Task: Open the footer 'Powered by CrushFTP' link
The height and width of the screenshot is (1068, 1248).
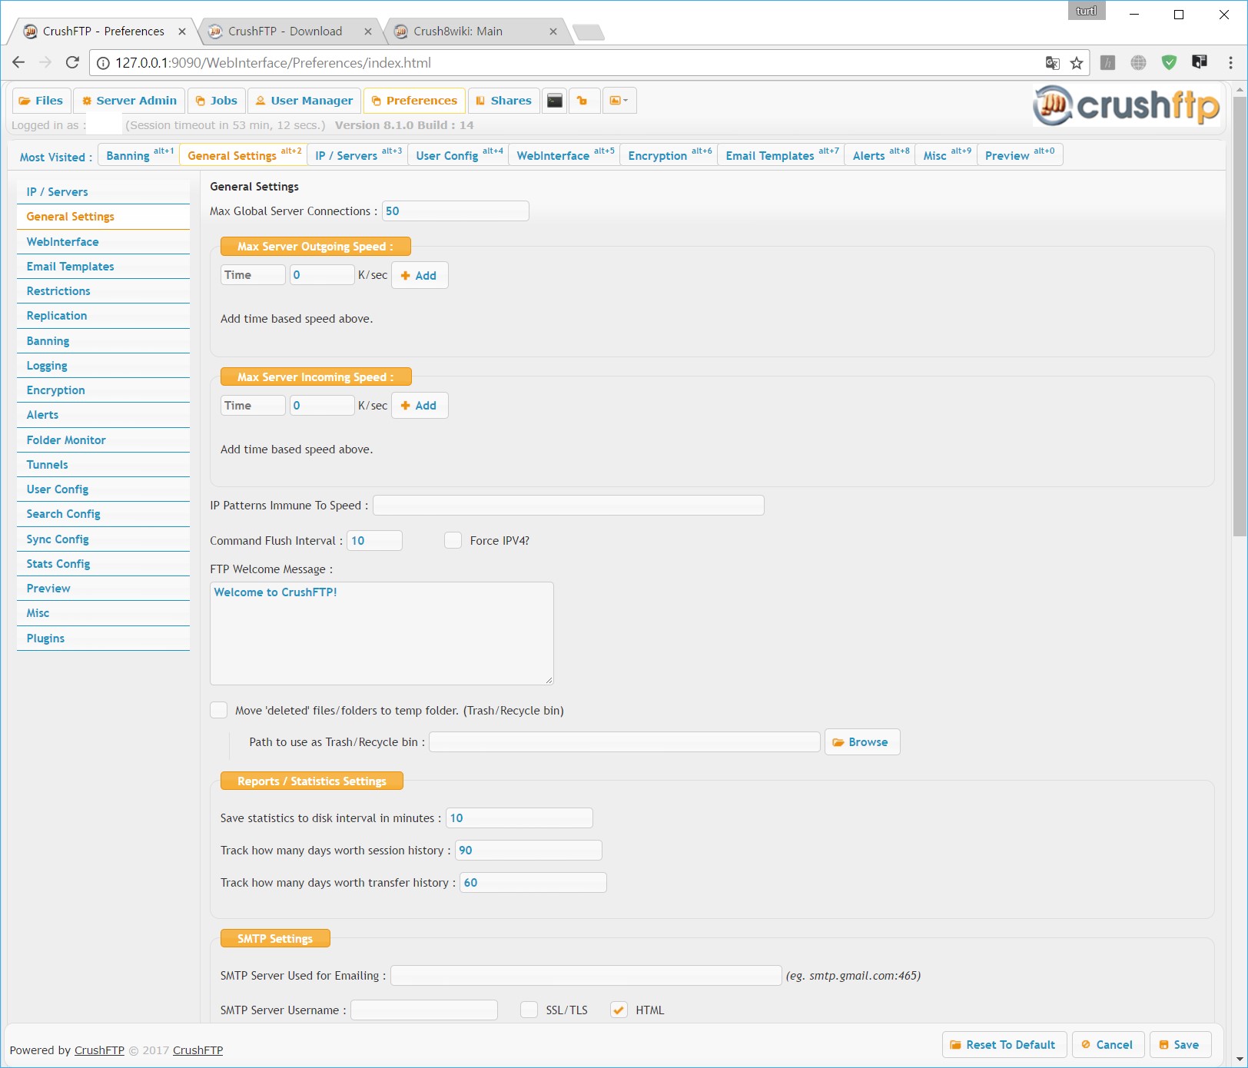Action: click(99, 1050)
